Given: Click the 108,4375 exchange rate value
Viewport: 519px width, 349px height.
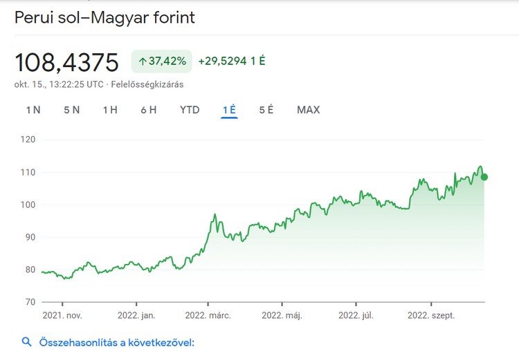Looking at the screenshot, I should click(67, 62).
